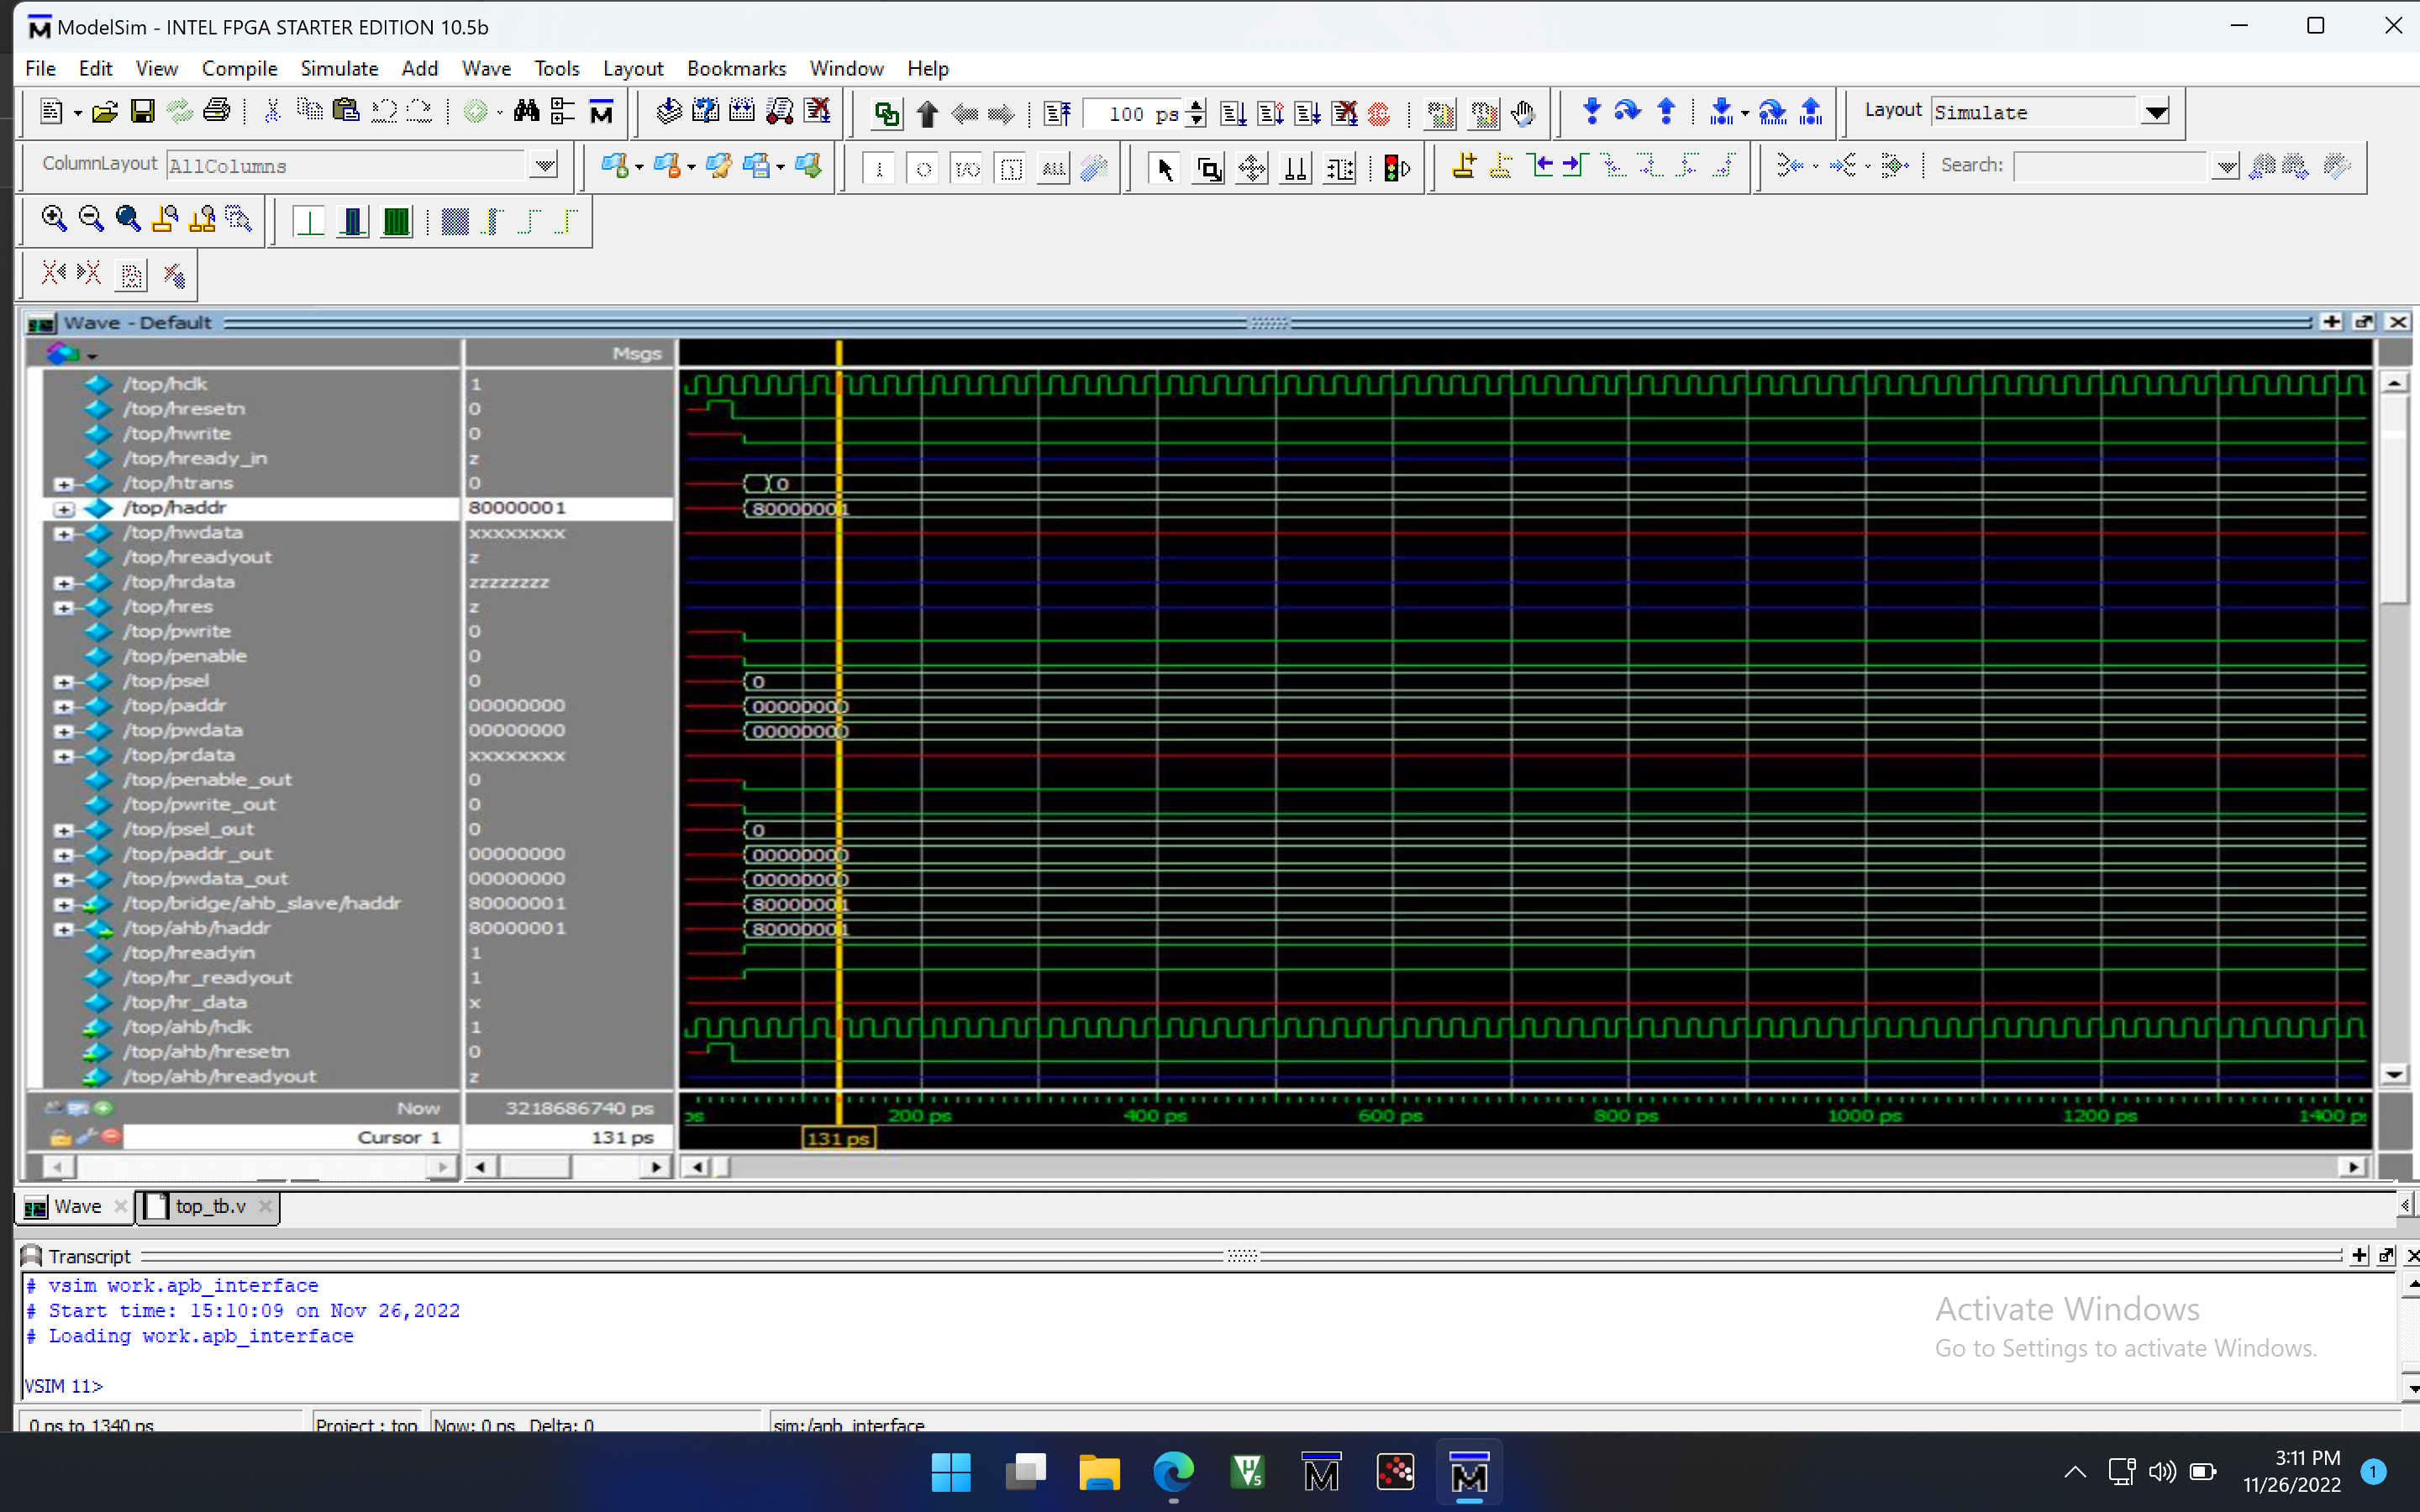
Task: Expand the /top/psel_out signal
Action: point(64,830)
